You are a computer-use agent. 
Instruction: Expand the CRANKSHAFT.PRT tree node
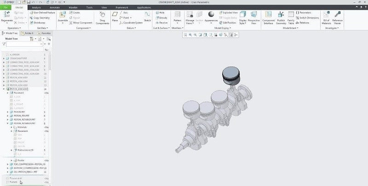click(4, 59)
